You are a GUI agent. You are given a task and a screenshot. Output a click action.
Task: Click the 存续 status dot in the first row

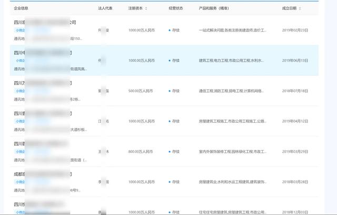coord(170,30)
